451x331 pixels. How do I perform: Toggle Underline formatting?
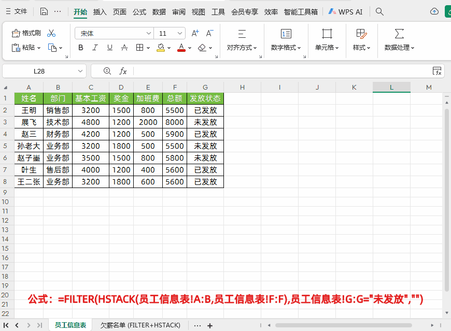[109, 48]
